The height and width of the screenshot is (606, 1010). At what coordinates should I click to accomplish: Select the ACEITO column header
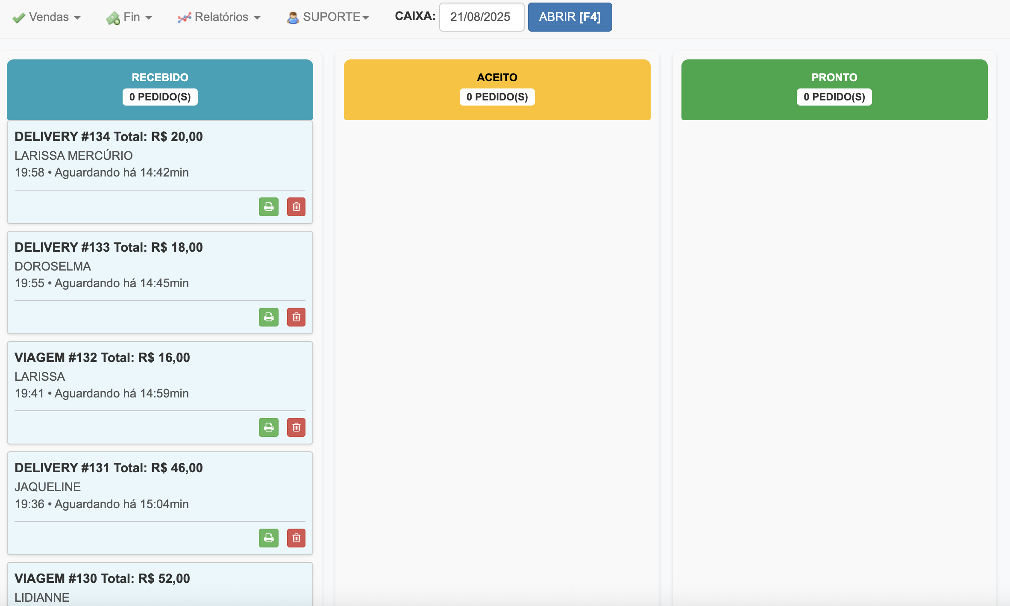point(497,77)
